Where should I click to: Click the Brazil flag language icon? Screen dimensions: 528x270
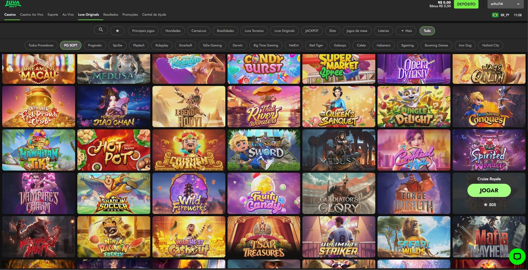[495, 15]
